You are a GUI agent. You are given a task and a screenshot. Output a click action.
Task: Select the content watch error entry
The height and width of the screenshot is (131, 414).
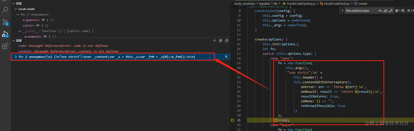point(68,51)
